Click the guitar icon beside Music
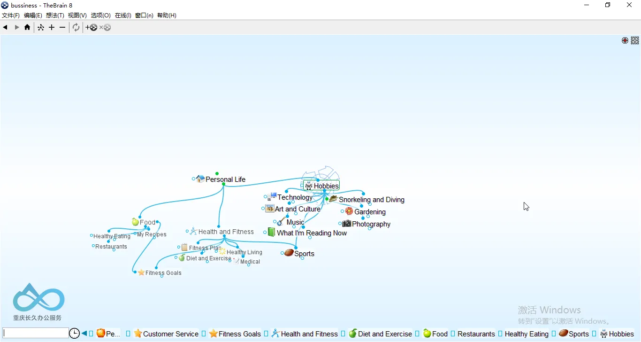The width and height of the screenshot is (641, 342). [x=281, y=221]
